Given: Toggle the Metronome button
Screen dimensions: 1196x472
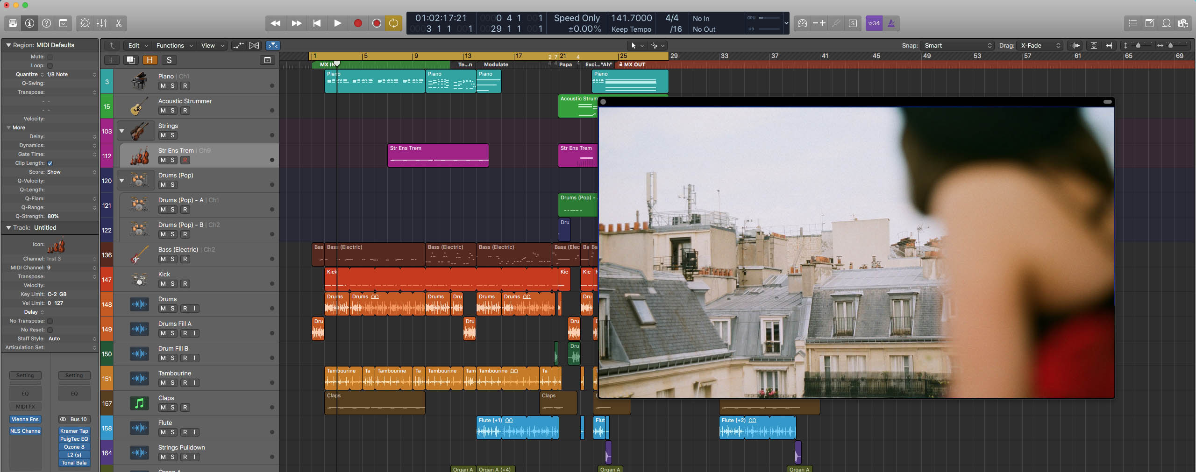Looking at the screenshot, I should tap(891, 23).
